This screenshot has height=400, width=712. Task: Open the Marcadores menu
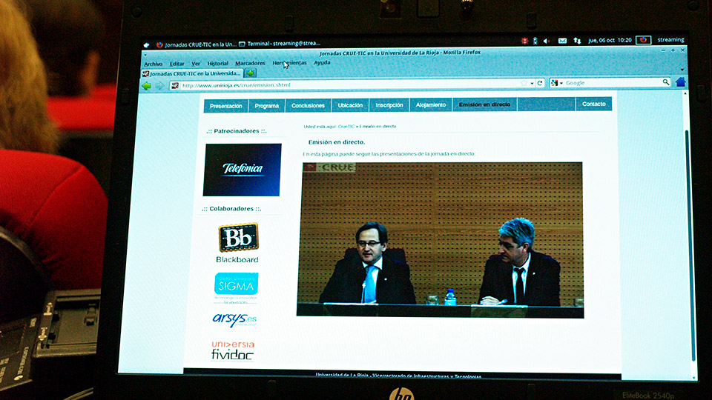[250, 63]
